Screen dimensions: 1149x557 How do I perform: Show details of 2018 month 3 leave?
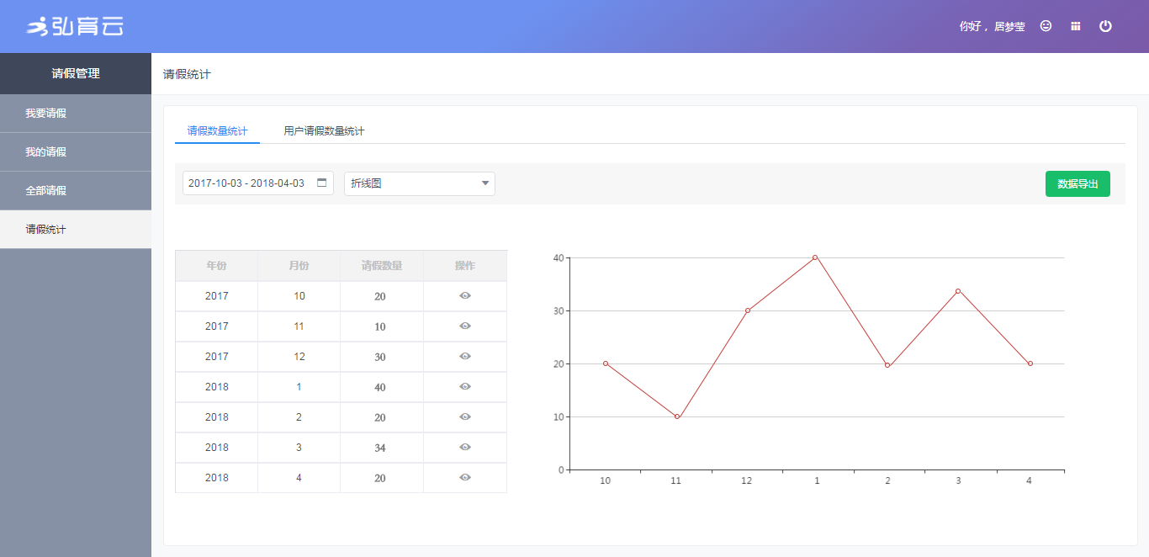(x=465, y=448)
